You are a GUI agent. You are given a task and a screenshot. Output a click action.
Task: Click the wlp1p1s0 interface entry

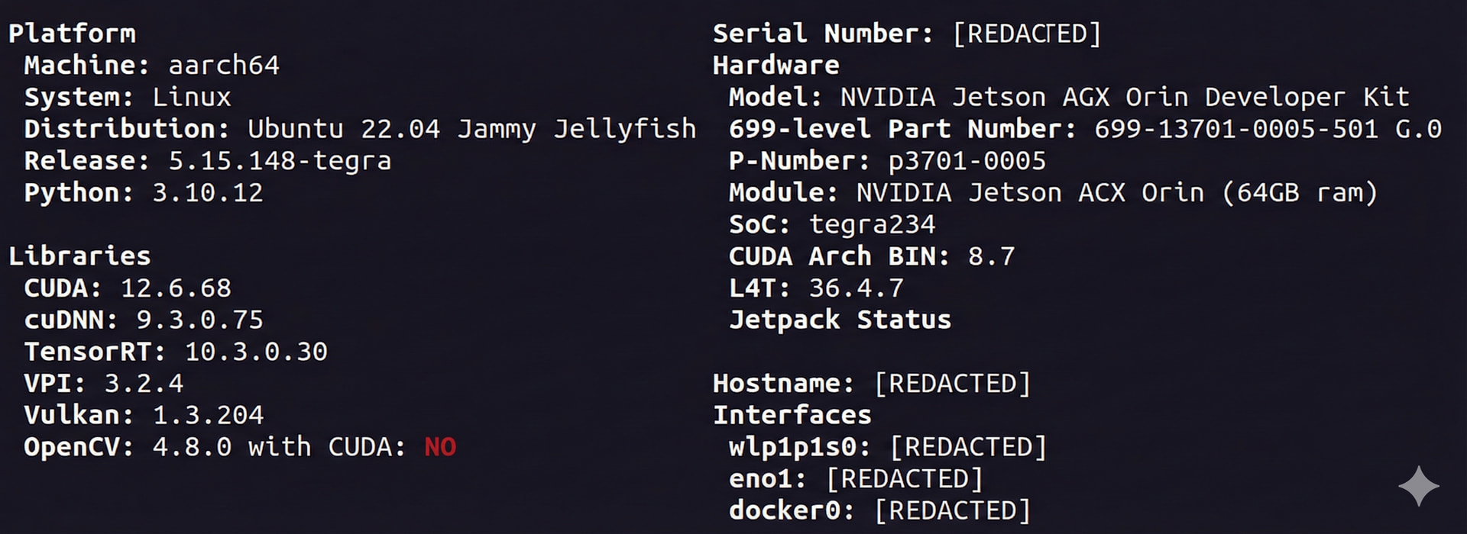(799, 447)
